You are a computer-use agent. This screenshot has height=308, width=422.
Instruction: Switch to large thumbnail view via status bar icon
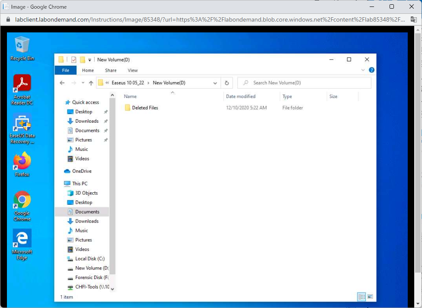371,297
